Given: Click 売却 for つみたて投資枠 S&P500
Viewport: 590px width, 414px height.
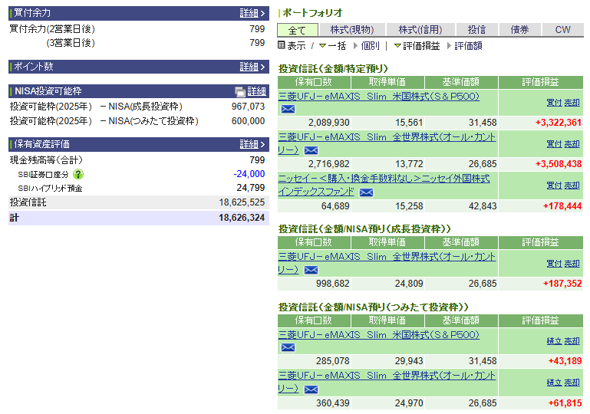Looking at the screenshot, I should point(572,340).
